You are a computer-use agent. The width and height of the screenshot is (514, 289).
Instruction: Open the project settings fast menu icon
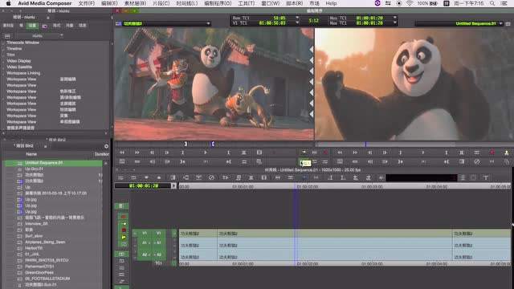[x=7, y=35]
